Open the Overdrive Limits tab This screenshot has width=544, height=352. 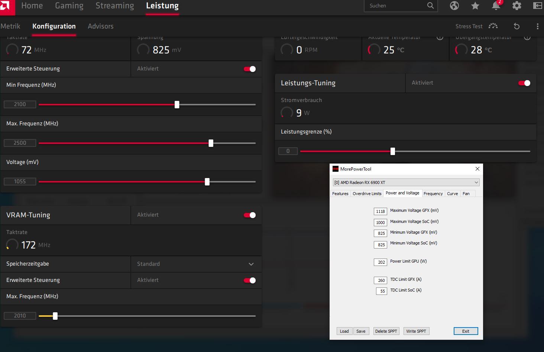click(367, 194)
